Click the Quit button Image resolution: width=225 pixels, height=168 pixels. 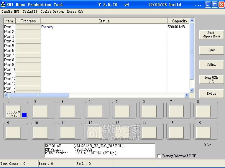(211, 50)
